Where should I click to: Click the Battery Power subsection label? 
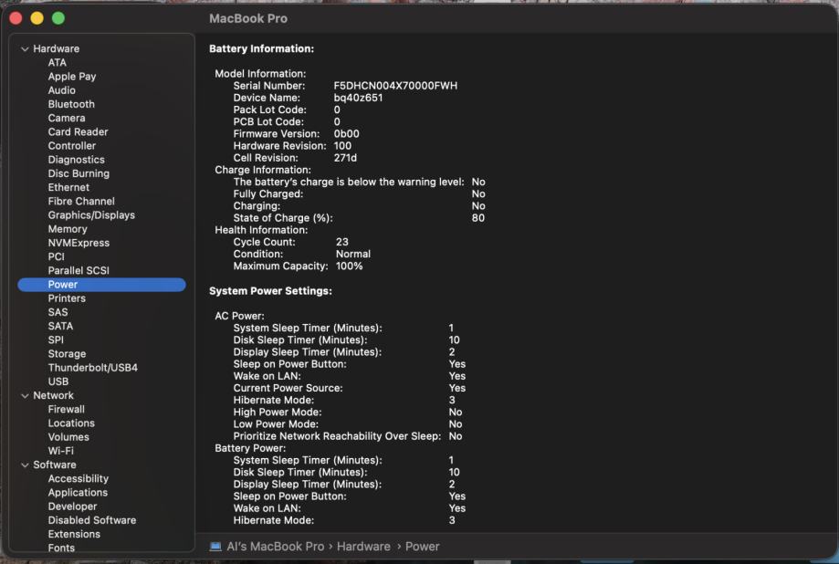coord(250,448)
